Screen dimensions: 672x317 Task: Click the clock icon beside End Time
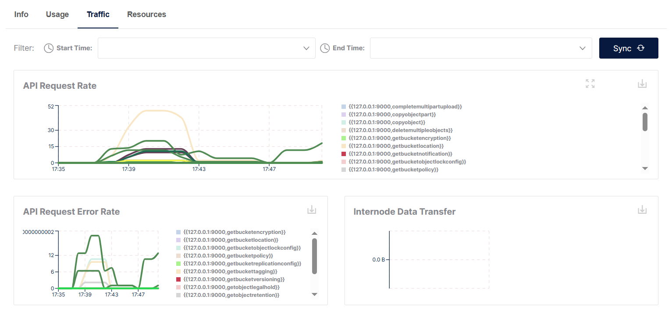[x=325, y=48]
